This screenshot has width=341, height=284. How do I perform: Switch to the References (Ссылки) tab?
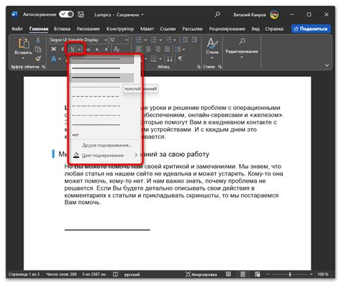tap(168, 29)
